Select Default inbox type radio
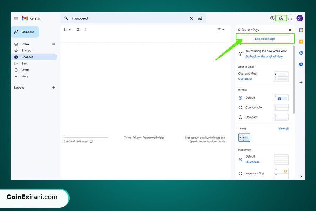This screenshot has width=316, height=211. point(240,160)
